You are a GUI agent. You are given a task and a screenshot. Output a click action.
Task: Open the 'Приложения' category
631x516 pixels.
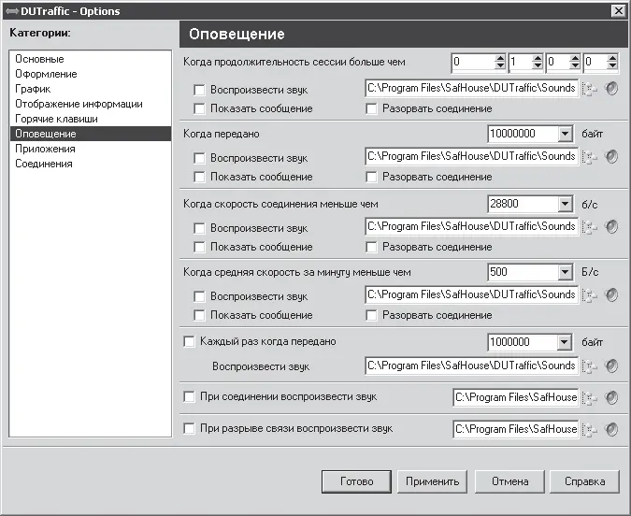[91, 149]
